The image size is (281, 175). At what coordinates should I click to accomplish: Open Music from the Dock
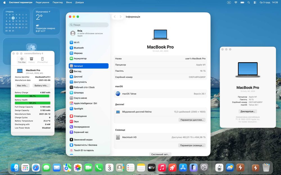pos(162,168)
